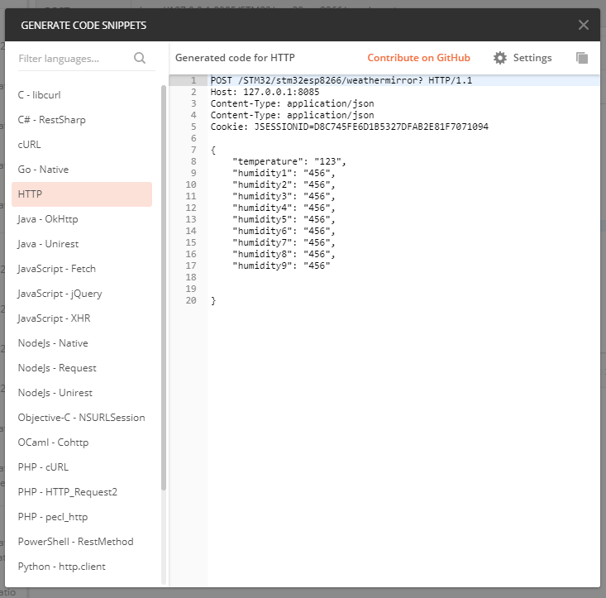Click the search magnifier icon in filter box
The image size is (606, 598).
[140, 58]
